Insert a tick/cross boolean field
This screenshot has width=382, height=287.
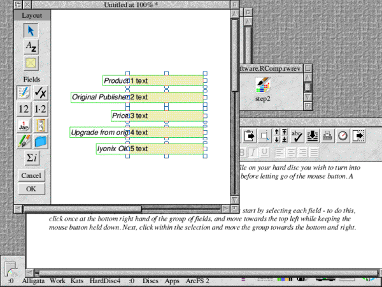(39, 93)
